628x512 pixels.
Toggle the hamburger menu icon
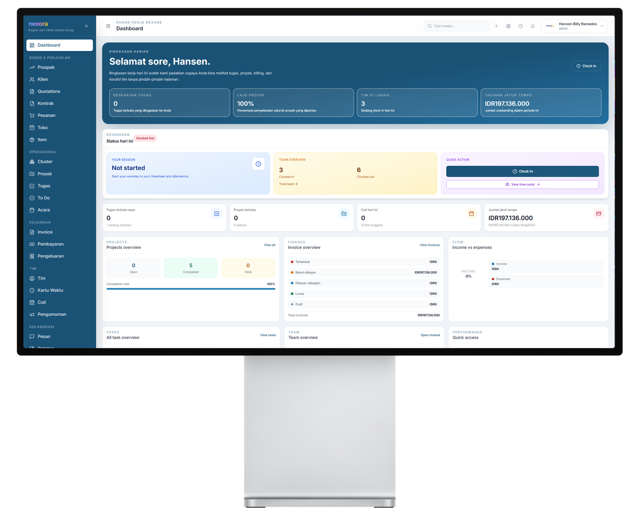108,26
